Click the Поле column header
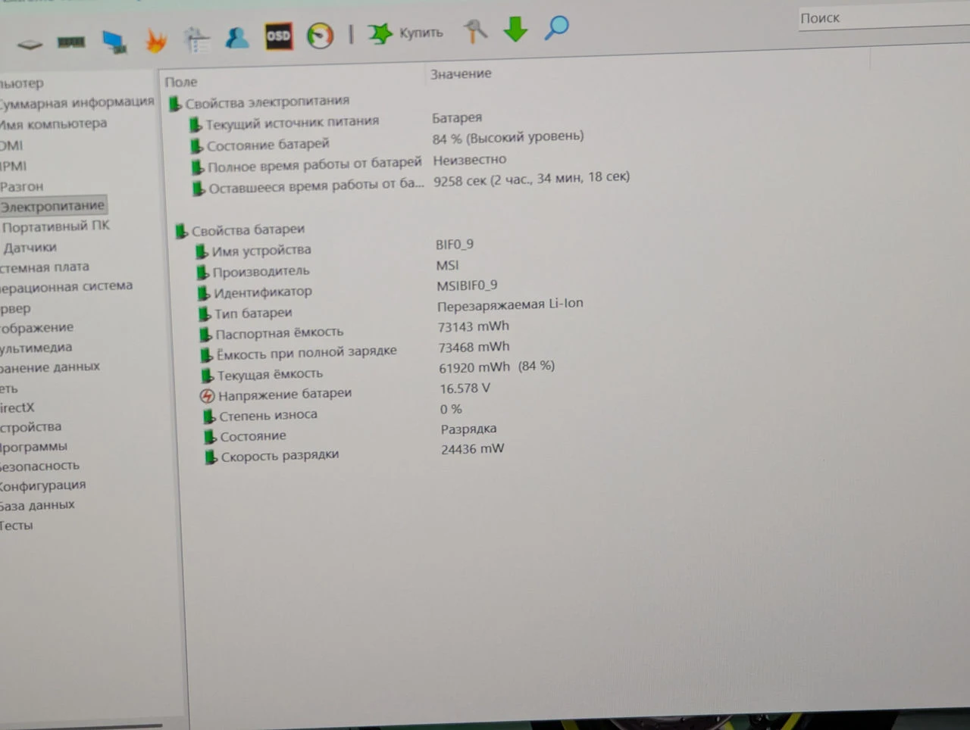 point(181,82)
